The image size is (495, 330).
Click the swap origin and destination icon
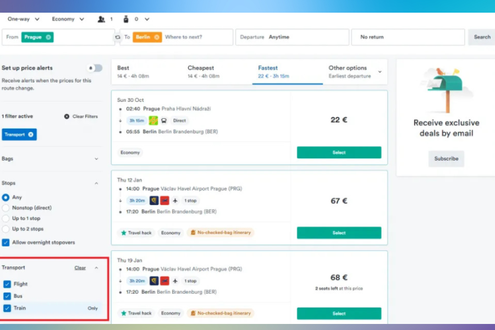pyautogui.click(x=117, y=37)
